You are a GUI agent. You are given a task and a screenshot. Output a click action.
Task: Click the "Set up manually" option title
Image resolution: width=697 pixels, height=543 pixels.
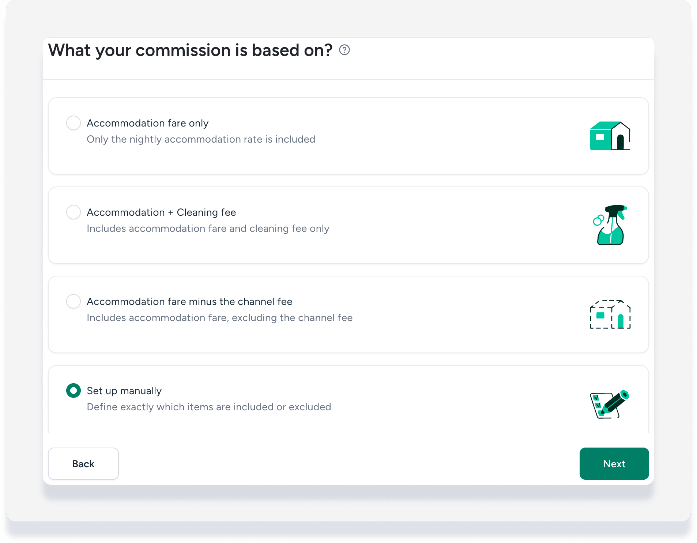(x=124, y=391)
